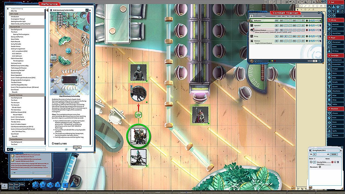345x194 pixels.
Task: Click the Round number field
Action: tap(316, 61)
